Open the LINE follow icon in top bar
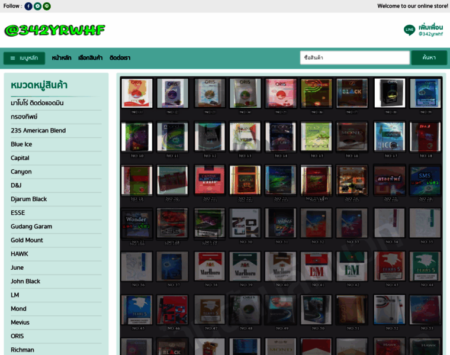Image resolution: width=450 pixels, height=355 pixels. (x=47, y=6)
